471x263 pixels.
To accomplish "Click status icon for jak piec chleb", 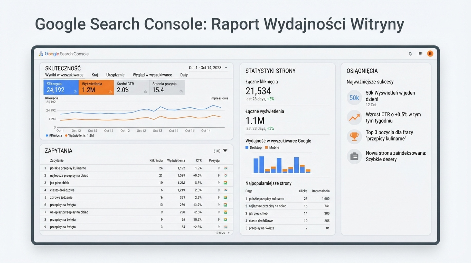I will click(x=225, y=183).
